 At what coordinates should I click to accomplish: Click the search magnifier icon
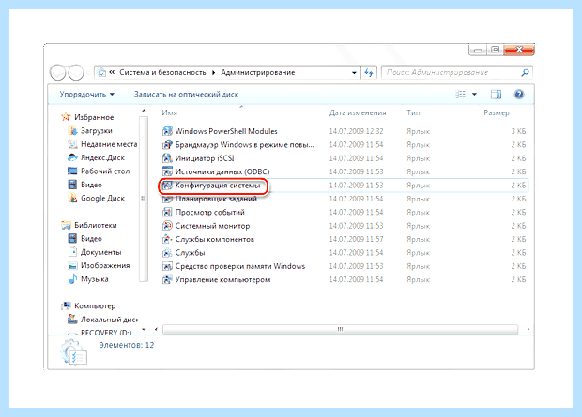coord(525,73)
